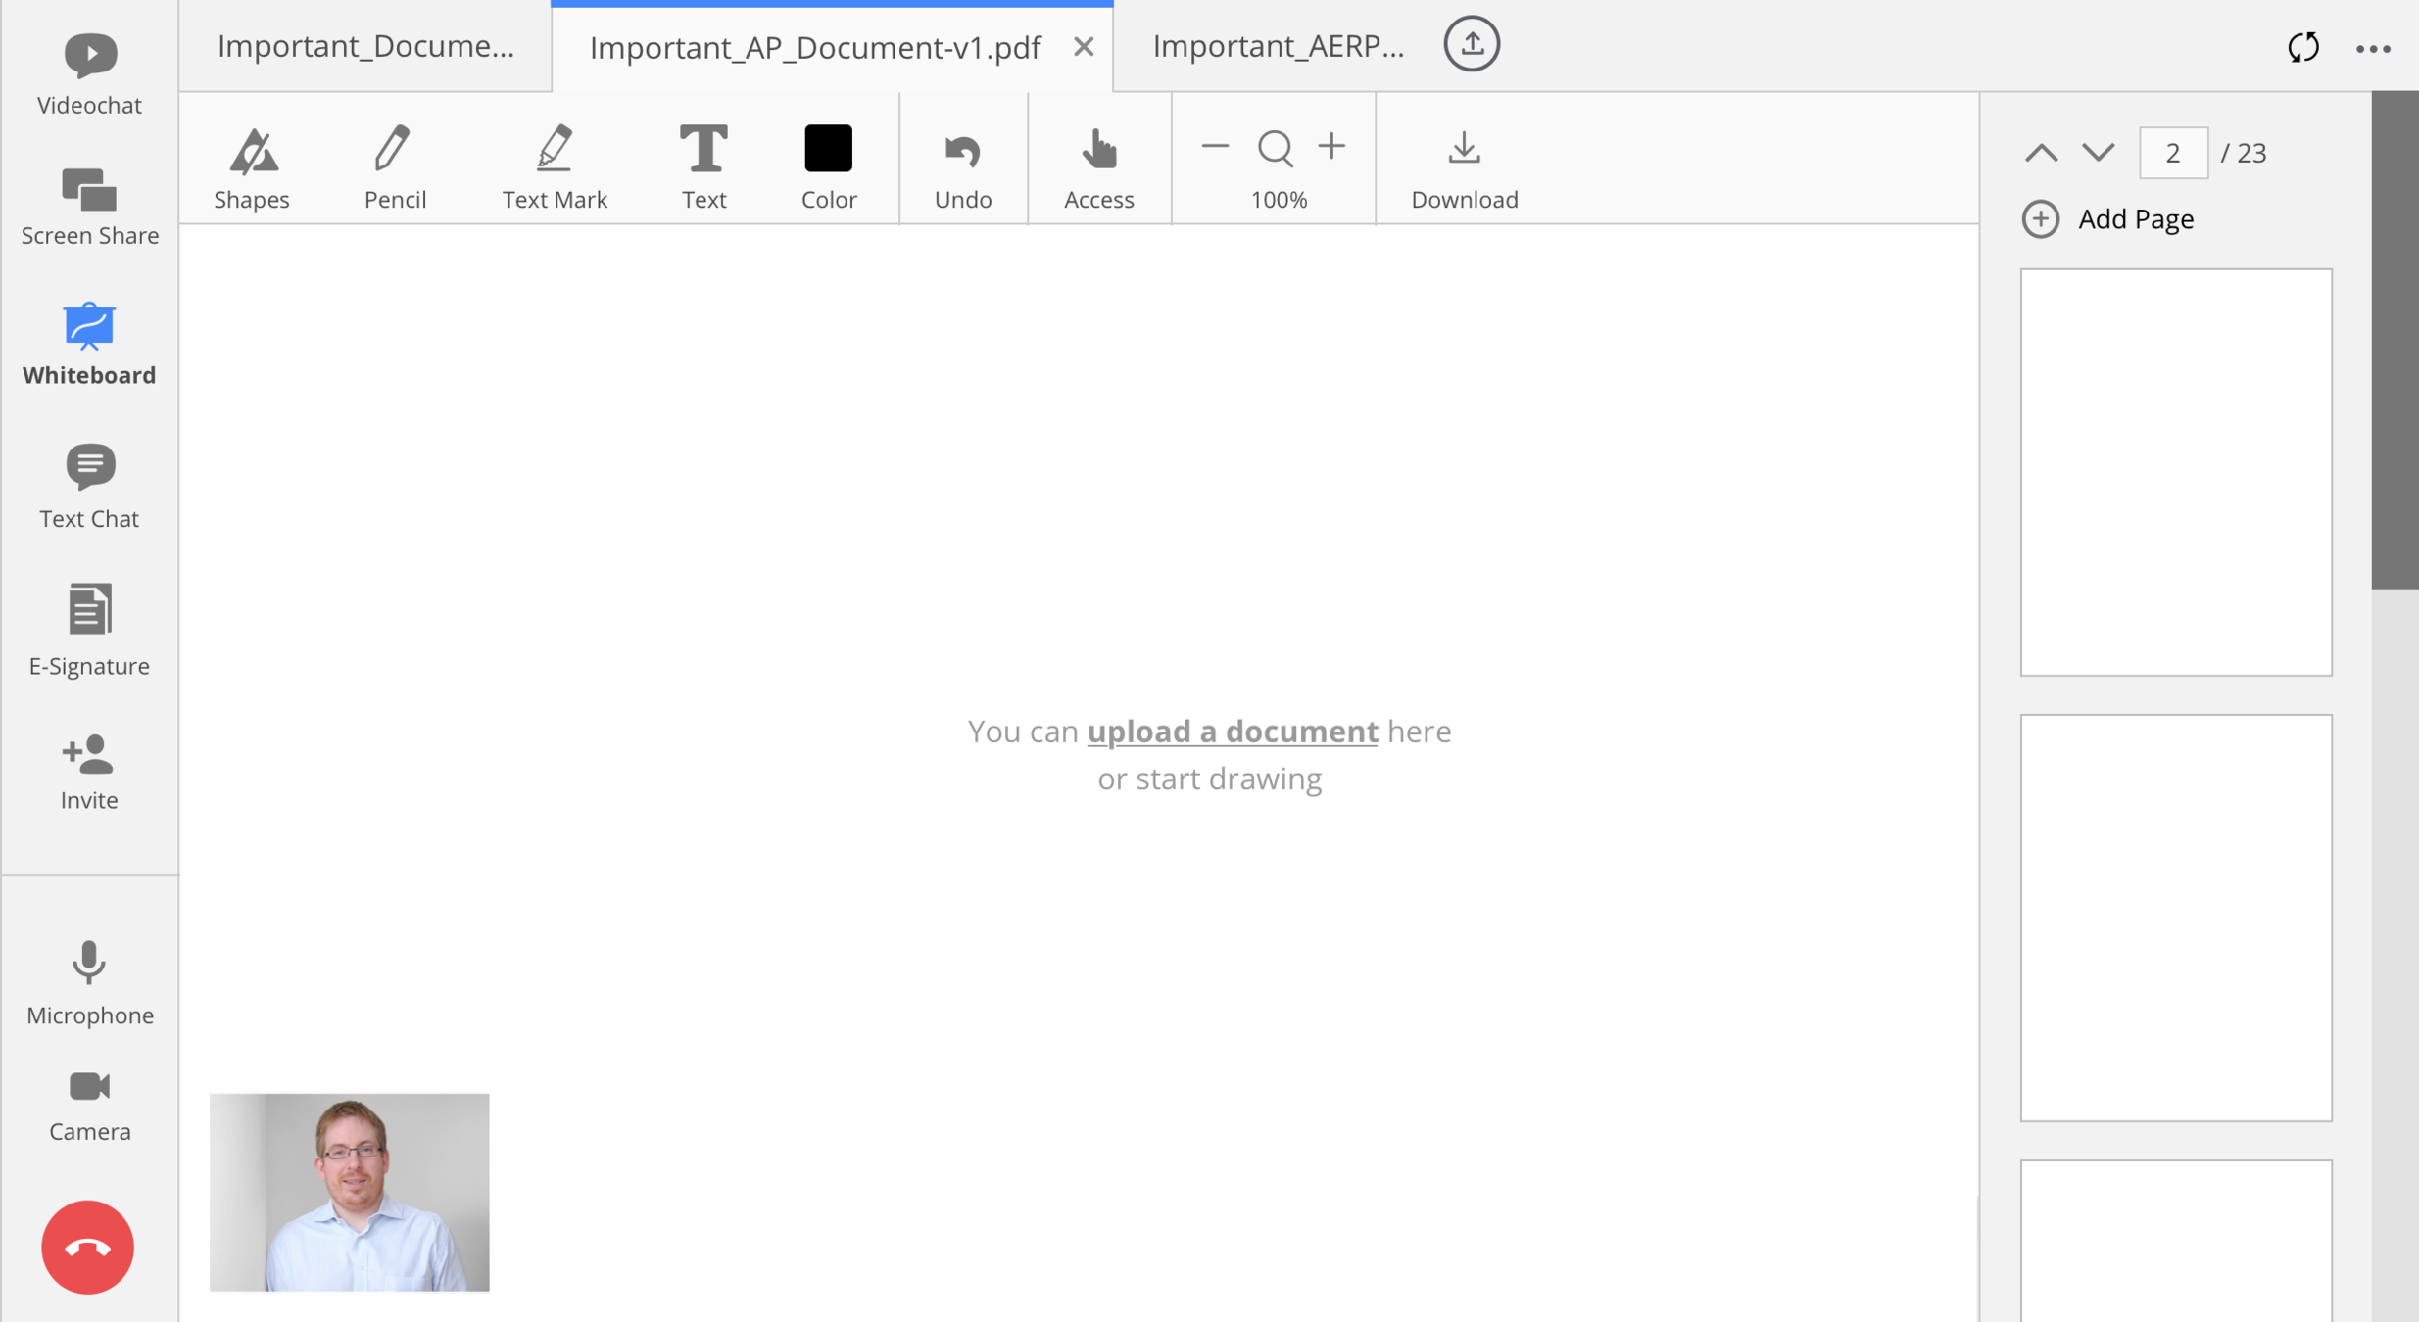
Task: Click the upload document icon beside tabs
Action: pyautogui.click(x=1471, y=44)
